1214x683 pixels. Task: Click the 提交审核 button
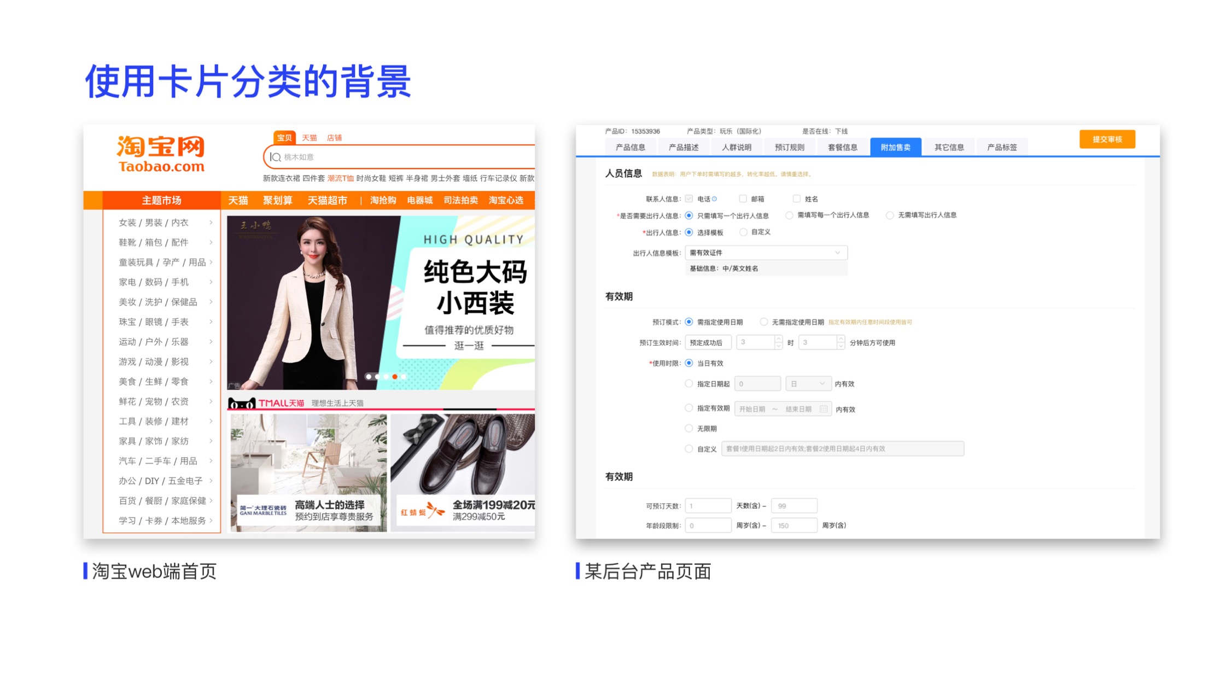(1107, 139)
